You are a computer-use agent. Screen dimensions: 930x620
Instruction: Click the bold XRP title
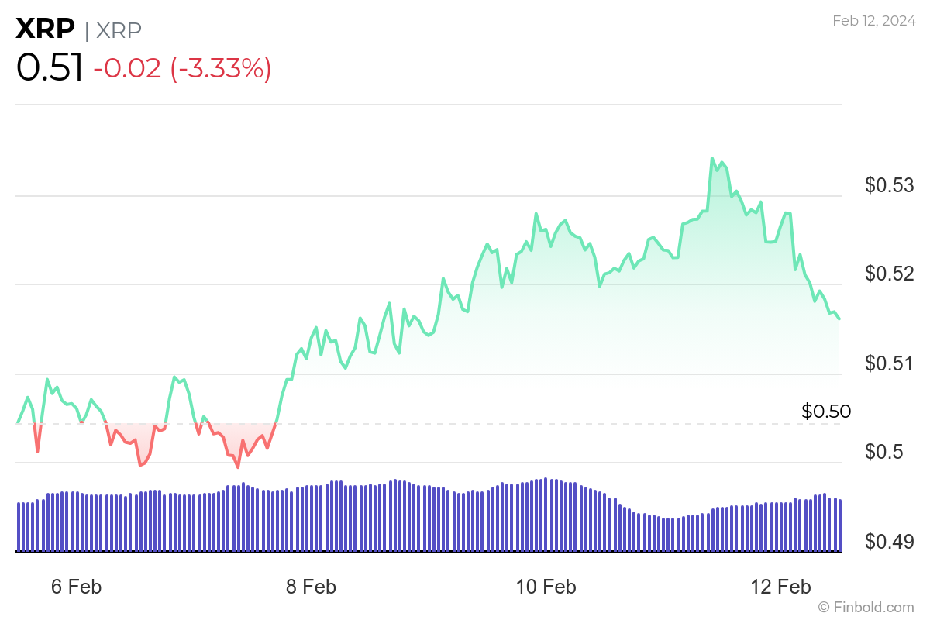pos(46,29)
